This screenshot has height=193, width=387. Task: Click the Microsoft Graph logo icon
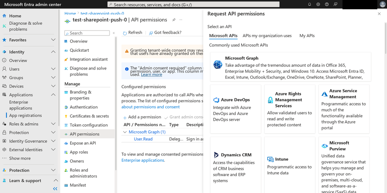point(217,64)
